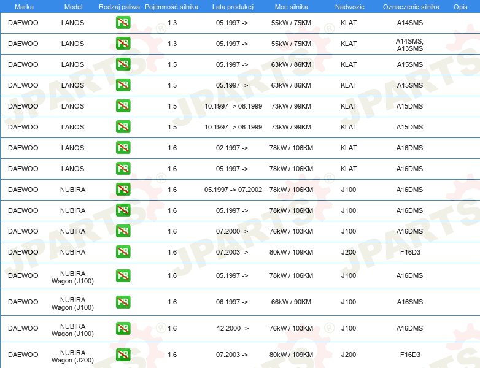Select the engine code cell 'A14SMS, A13SMS'
This screenshot has height=368, width=480.
[x=409, y=45]
